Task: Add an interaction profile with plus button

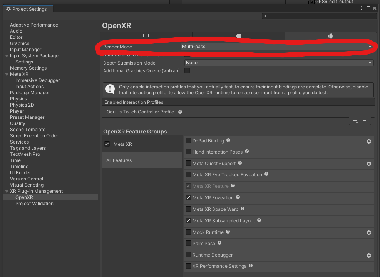Action: 355,121
